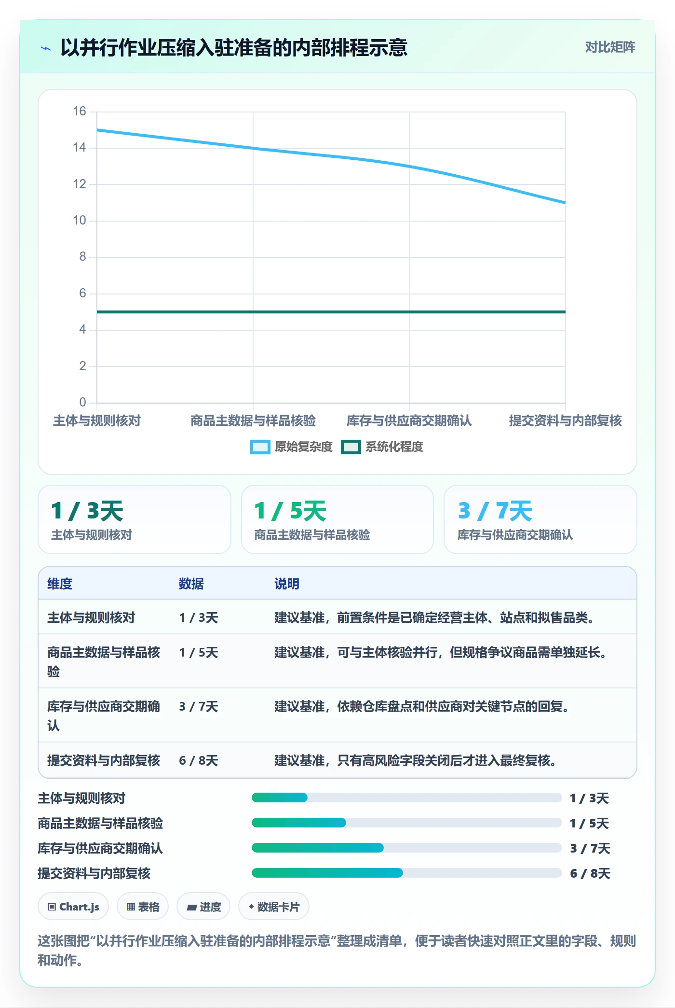Select the 表格 chip
675x1008 pixels.
(143, 907)
